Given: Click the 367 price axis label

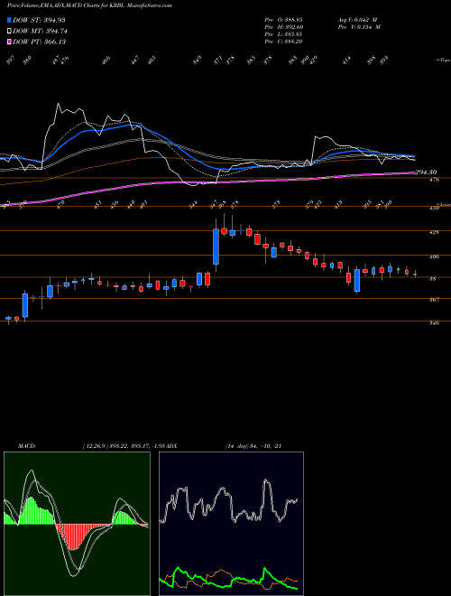Looking at the screenshot, I should click(435, 300).
